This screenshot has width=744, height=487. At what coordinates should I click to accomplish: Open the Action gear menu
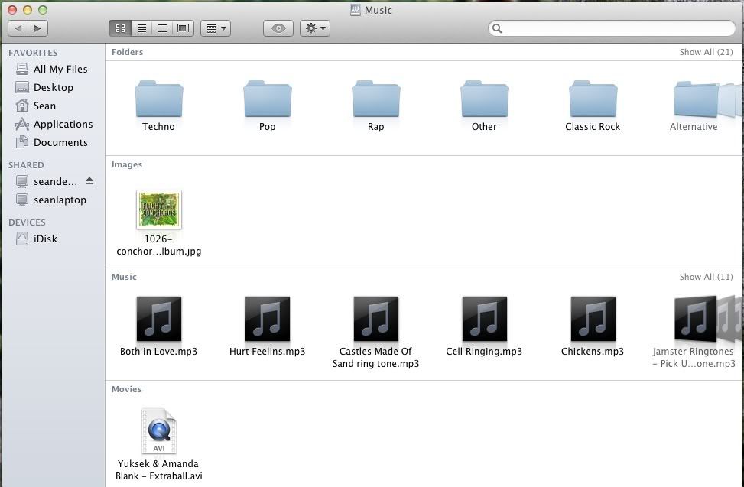[314, 28]
